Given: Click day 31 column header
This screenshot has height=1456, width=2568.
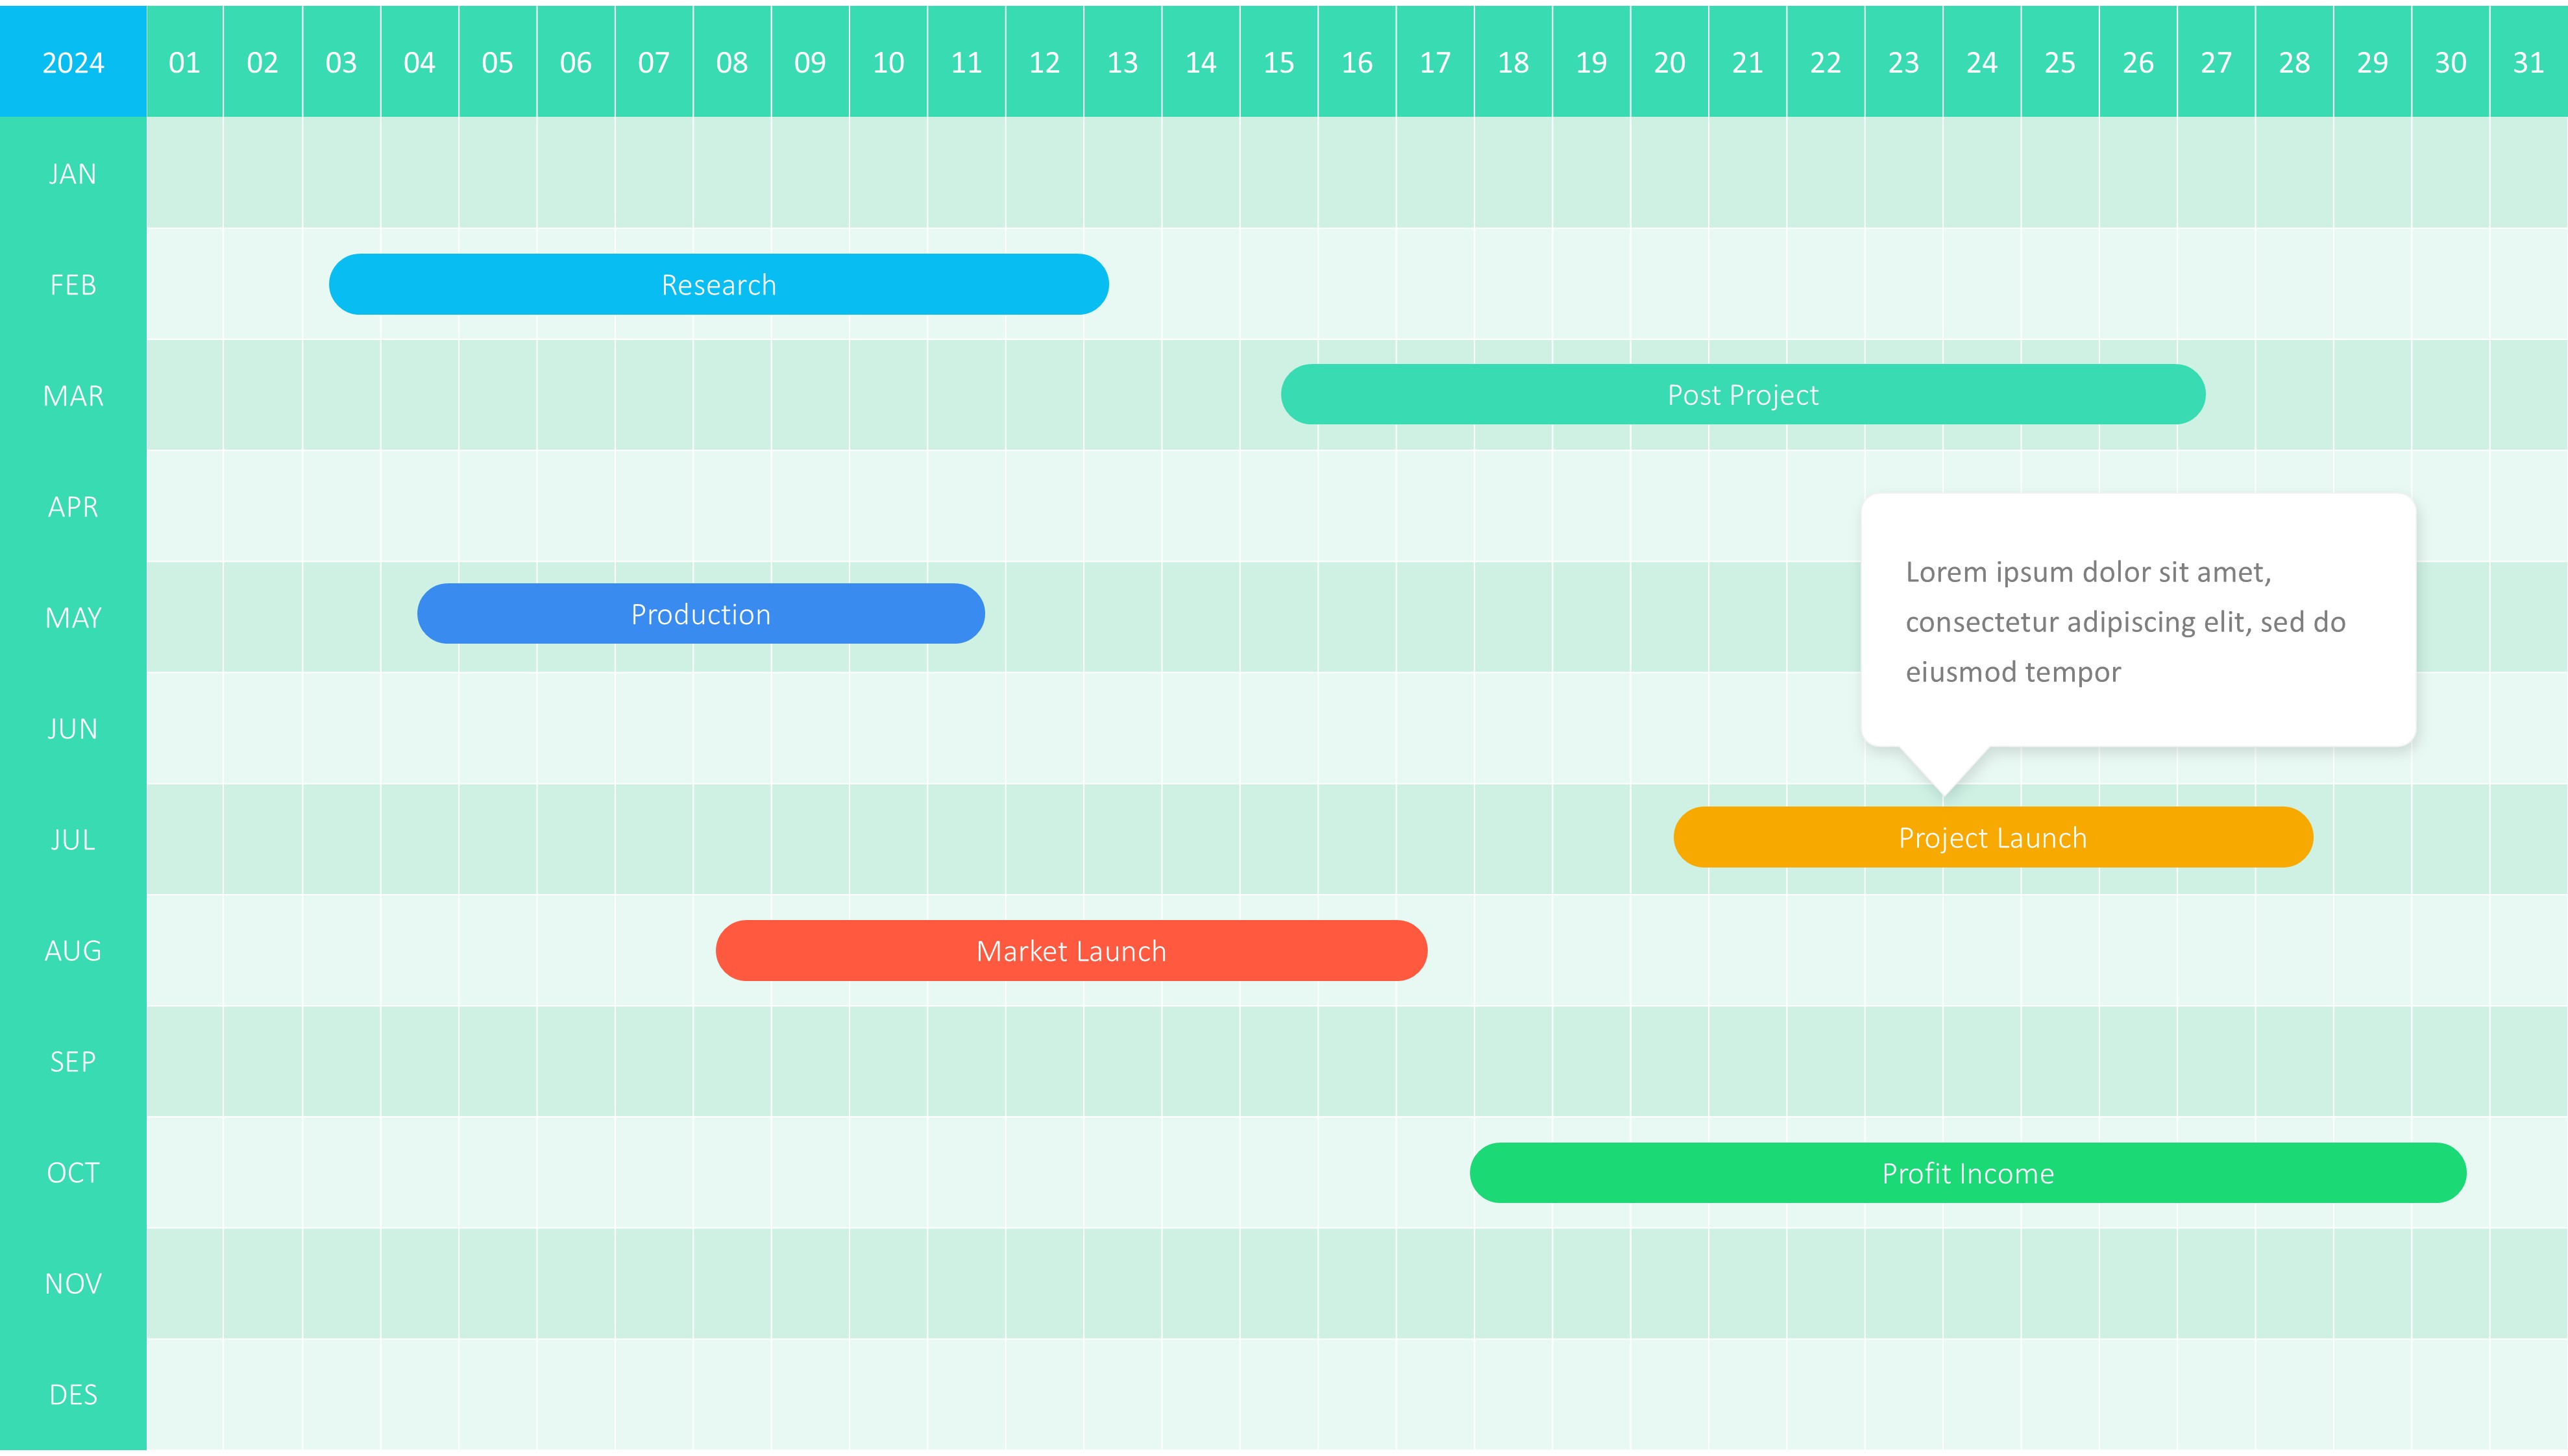Looking at the screenshot, I should pyautogui.click(x=2528, y=62).
